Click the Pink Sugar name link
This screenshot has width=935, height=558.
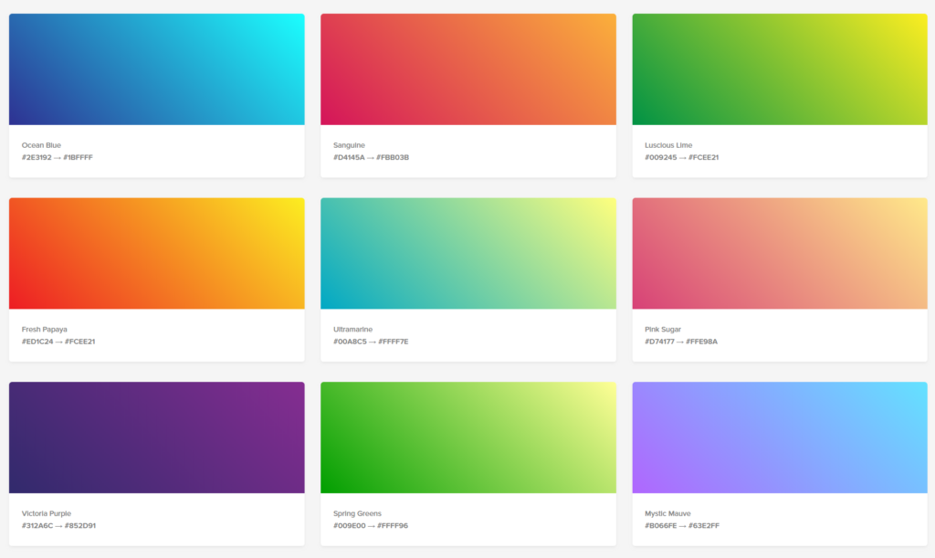coord(662,329)
